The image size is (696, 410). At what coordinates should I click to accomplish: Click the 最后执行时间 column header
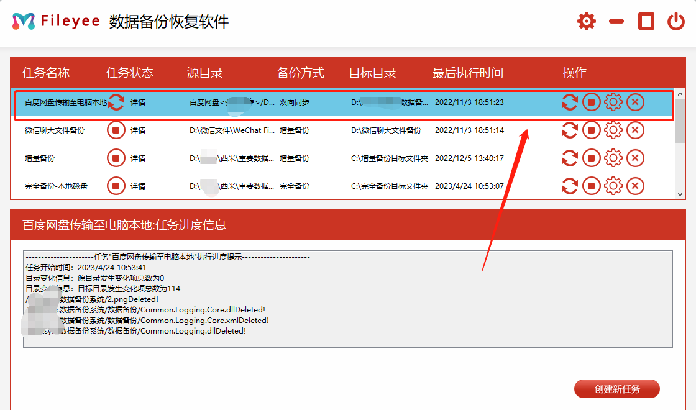click(x=467, y=73)
